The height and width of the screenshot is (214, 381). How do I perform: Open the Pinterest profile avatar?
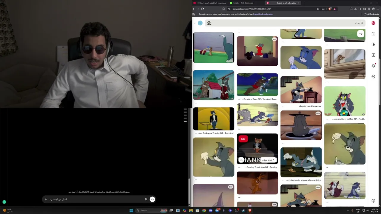(x=200, y=23)
